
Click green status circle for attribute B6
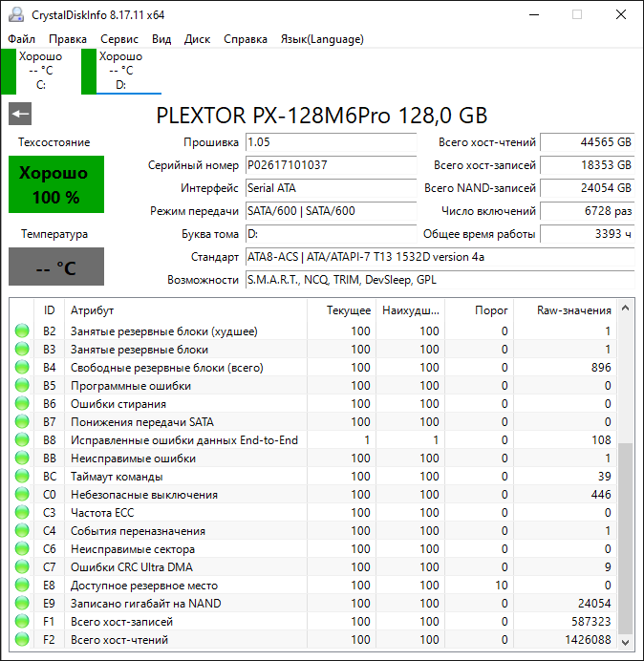click(22, 403)
